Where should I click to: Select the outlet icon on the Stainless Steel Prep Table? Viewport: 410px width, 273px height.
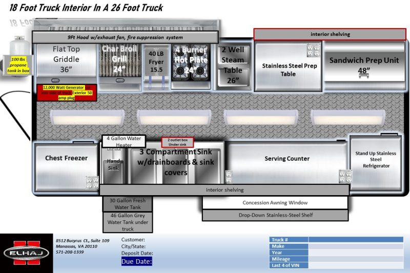click(314, 50)
